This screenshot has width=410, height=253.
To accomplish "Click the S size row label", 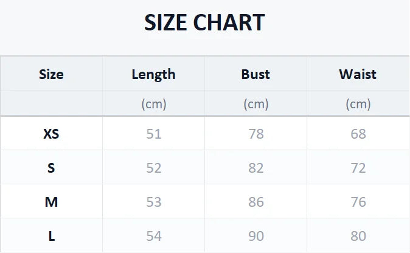I will (51, 168).
